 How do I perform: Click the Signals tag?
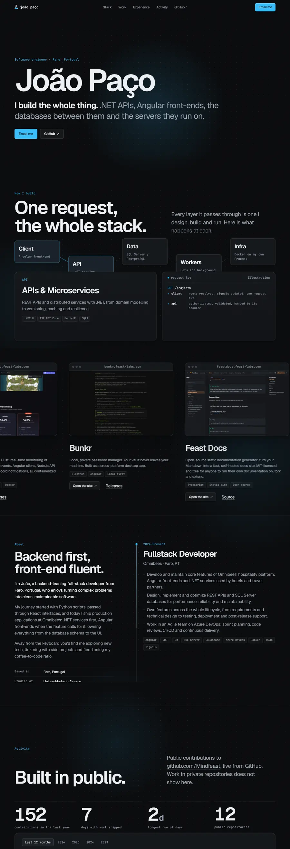click(x=151, y=647)
